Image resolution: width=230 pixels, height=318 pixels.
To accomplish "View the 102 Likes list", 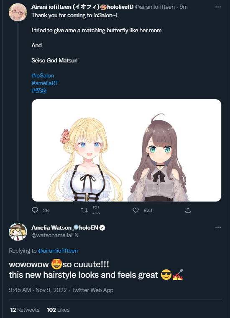I will point(58,310).
